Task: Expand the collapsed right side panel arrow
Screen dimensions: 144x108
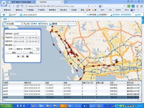Action: pyautogui.click(x=143, y=20)
